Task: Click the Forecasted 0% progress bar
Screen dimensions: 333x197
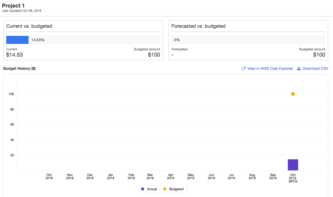Action: [248, 40]
